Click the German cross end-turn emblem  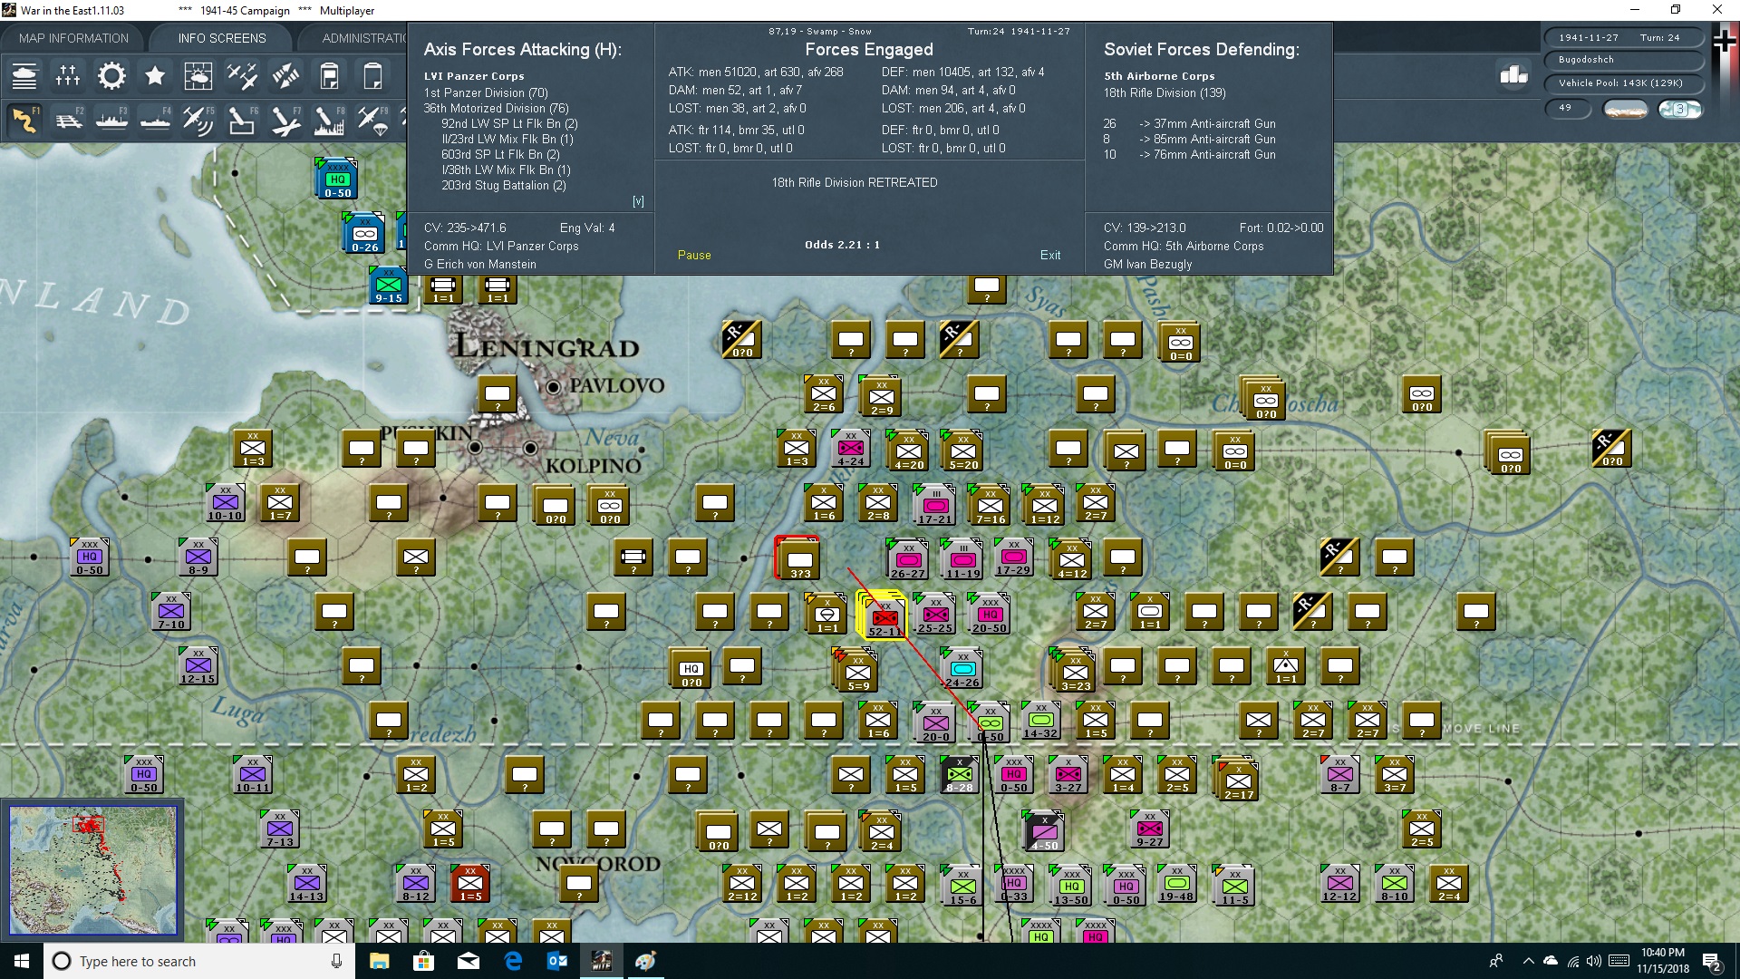pos(1725,43)
